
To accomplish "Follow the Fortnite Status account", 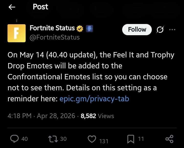I will click(137, 30).
